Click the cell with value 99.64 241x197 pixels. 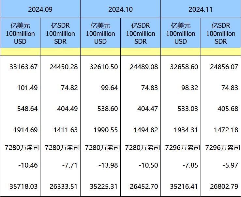(x=109, y=88)
